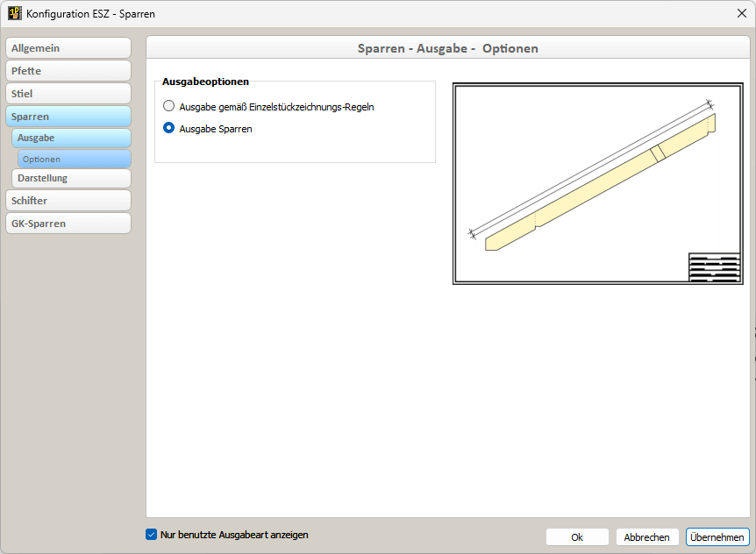Switch to the GK-Sparren section
This screenshot has height=554, width=756.
68,224
